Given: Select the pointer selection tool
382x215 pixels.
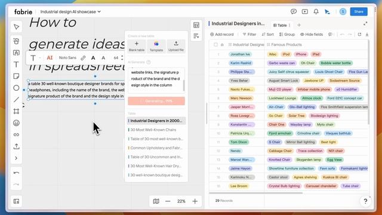Looking at the screenshot, I should [x=16, y=27].
